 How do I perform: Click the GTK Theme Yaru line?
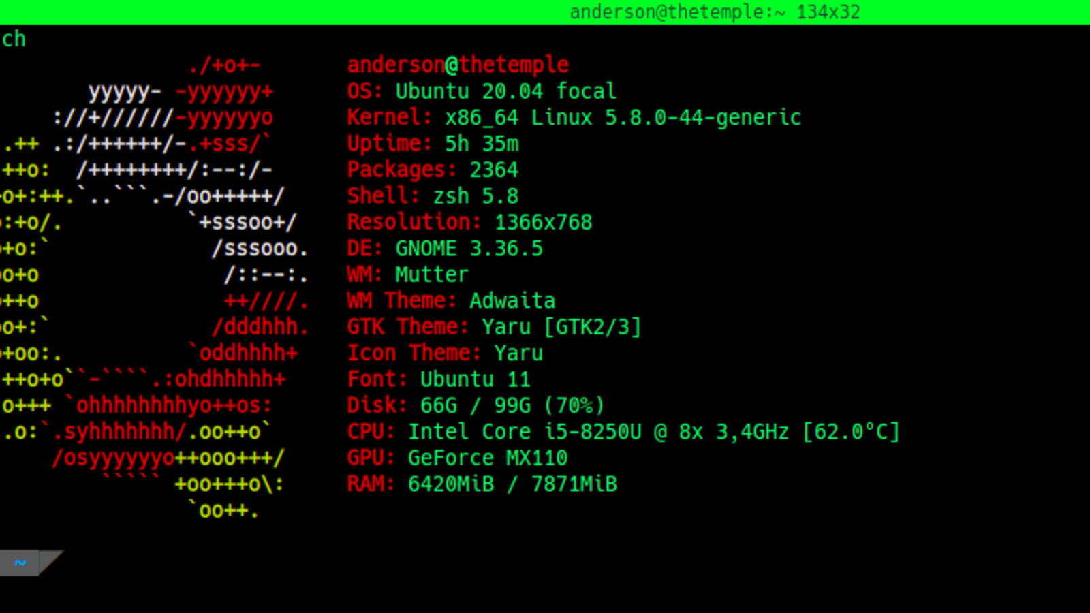coord(495,327)
